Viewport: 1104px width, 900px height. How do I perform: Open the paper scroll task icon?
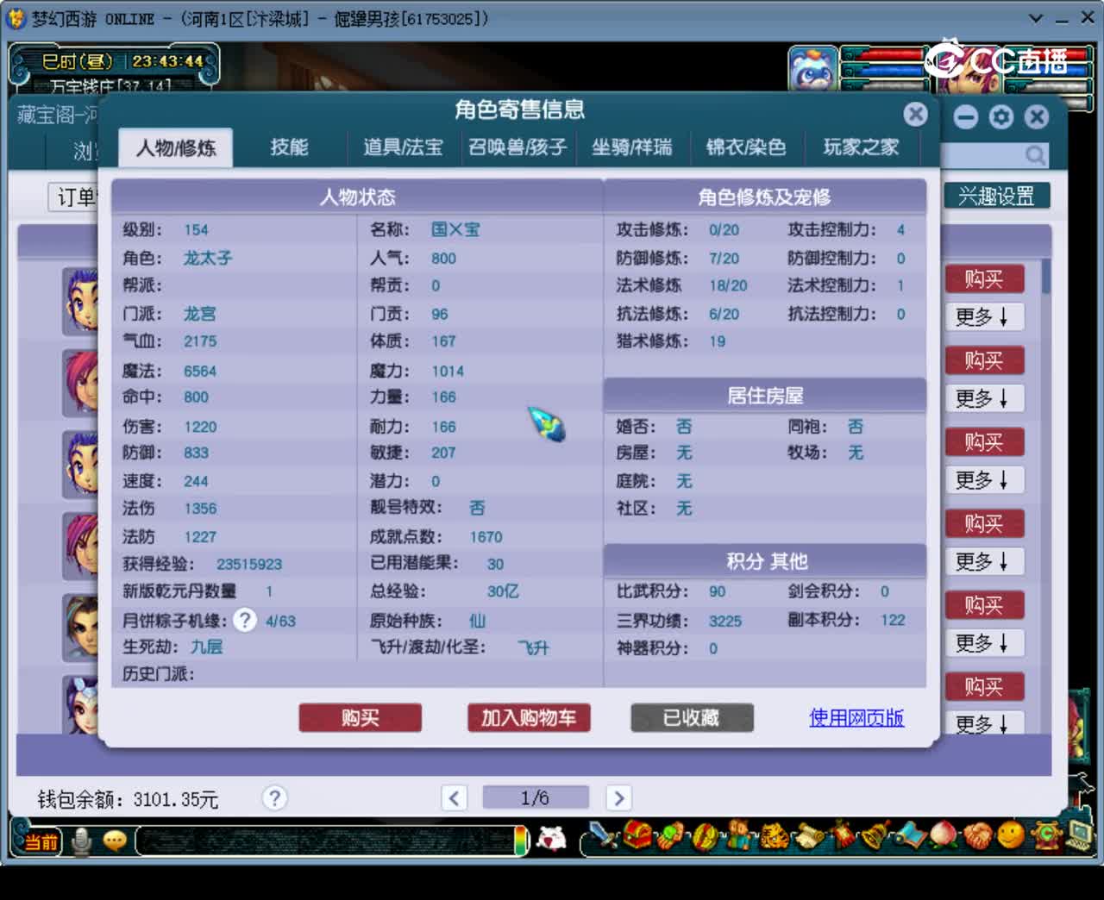809,835
